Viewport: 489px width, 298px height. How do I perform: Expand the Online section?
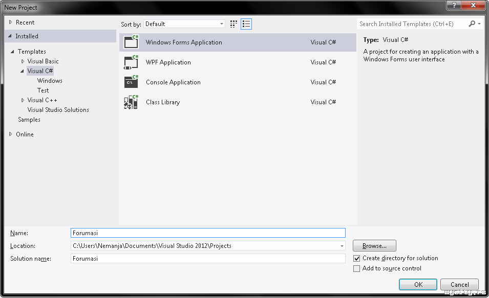click(11, 134)
